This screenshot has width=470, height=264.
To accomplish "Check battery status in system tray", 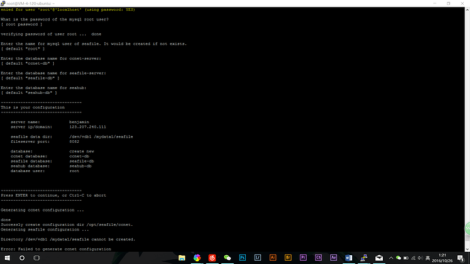I will coord(406,258).
